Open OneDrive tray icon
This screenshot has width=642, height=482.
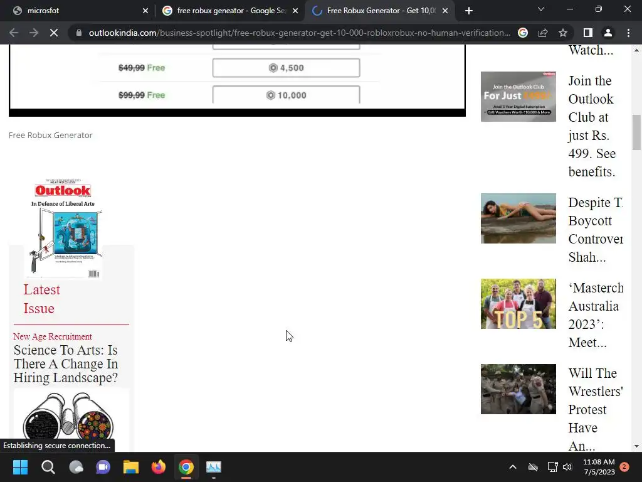(533, 467)
